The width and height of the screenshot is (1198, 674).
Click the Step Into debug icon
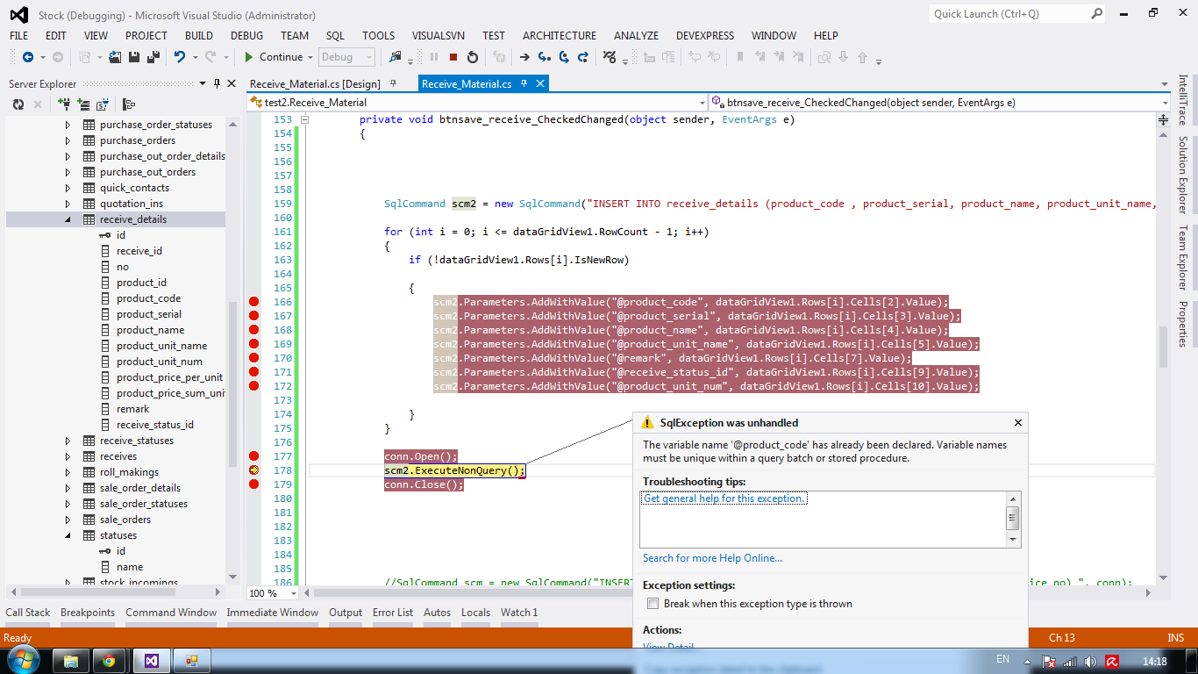tap(545, 57)
